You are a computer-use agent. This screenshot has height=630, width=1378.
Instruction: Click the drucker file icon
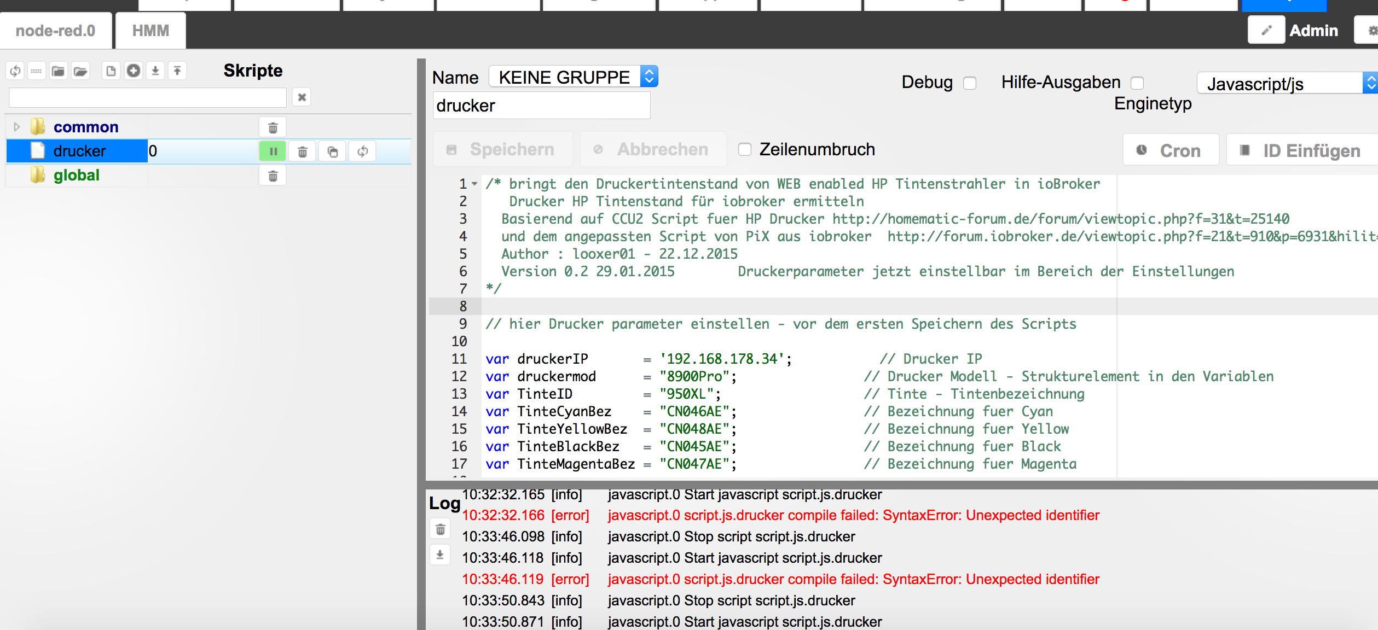pyautogui.click(x=38, y=150)
